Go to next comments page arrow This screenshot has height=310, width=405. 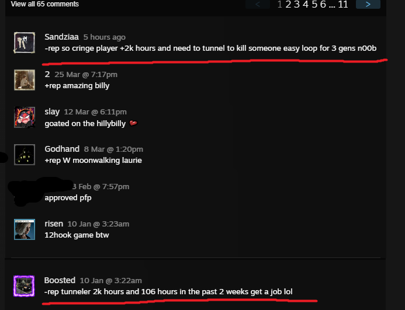pyautogui.click(x=368, y=4)
